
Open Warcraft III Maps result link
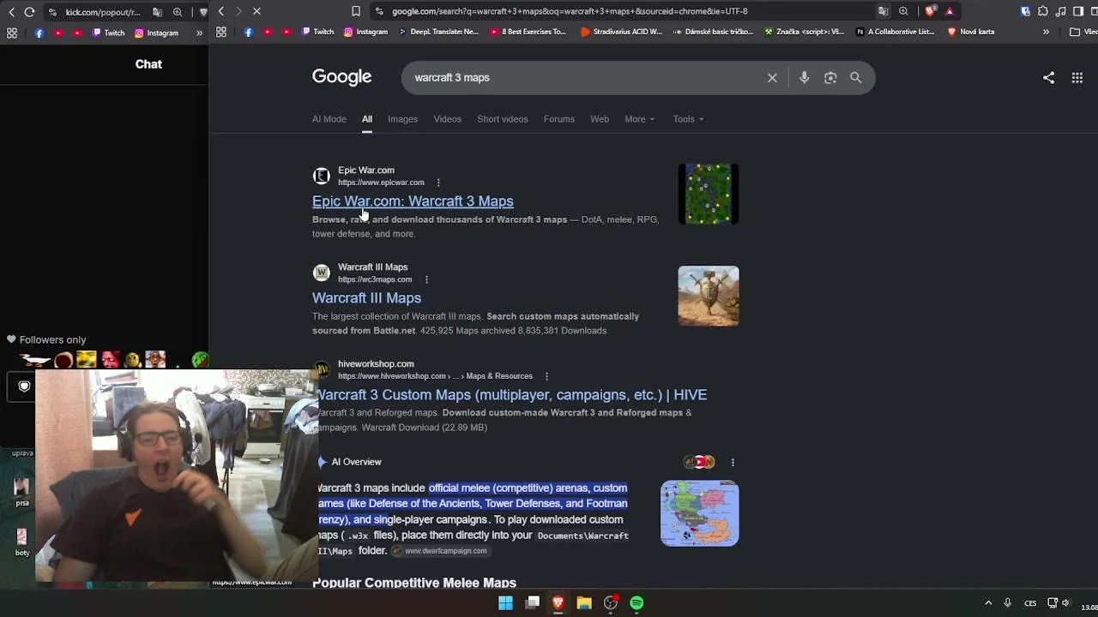point(366,298)
